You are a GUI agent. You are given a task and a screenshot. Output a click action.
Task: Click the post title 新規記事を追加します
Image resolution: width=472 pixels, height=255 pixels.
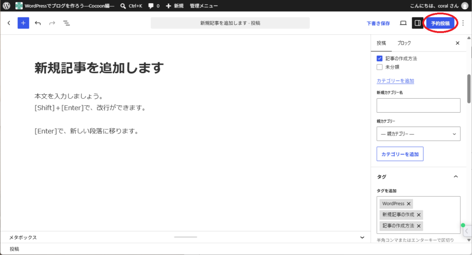(x=99, y=68)
